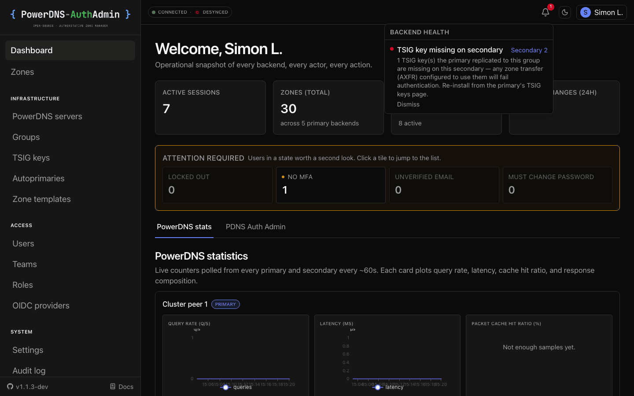Click the Query Rate (Q/S) chart
Screen dimensions: 634x396
pyautogui.click(x=236, y=356)
